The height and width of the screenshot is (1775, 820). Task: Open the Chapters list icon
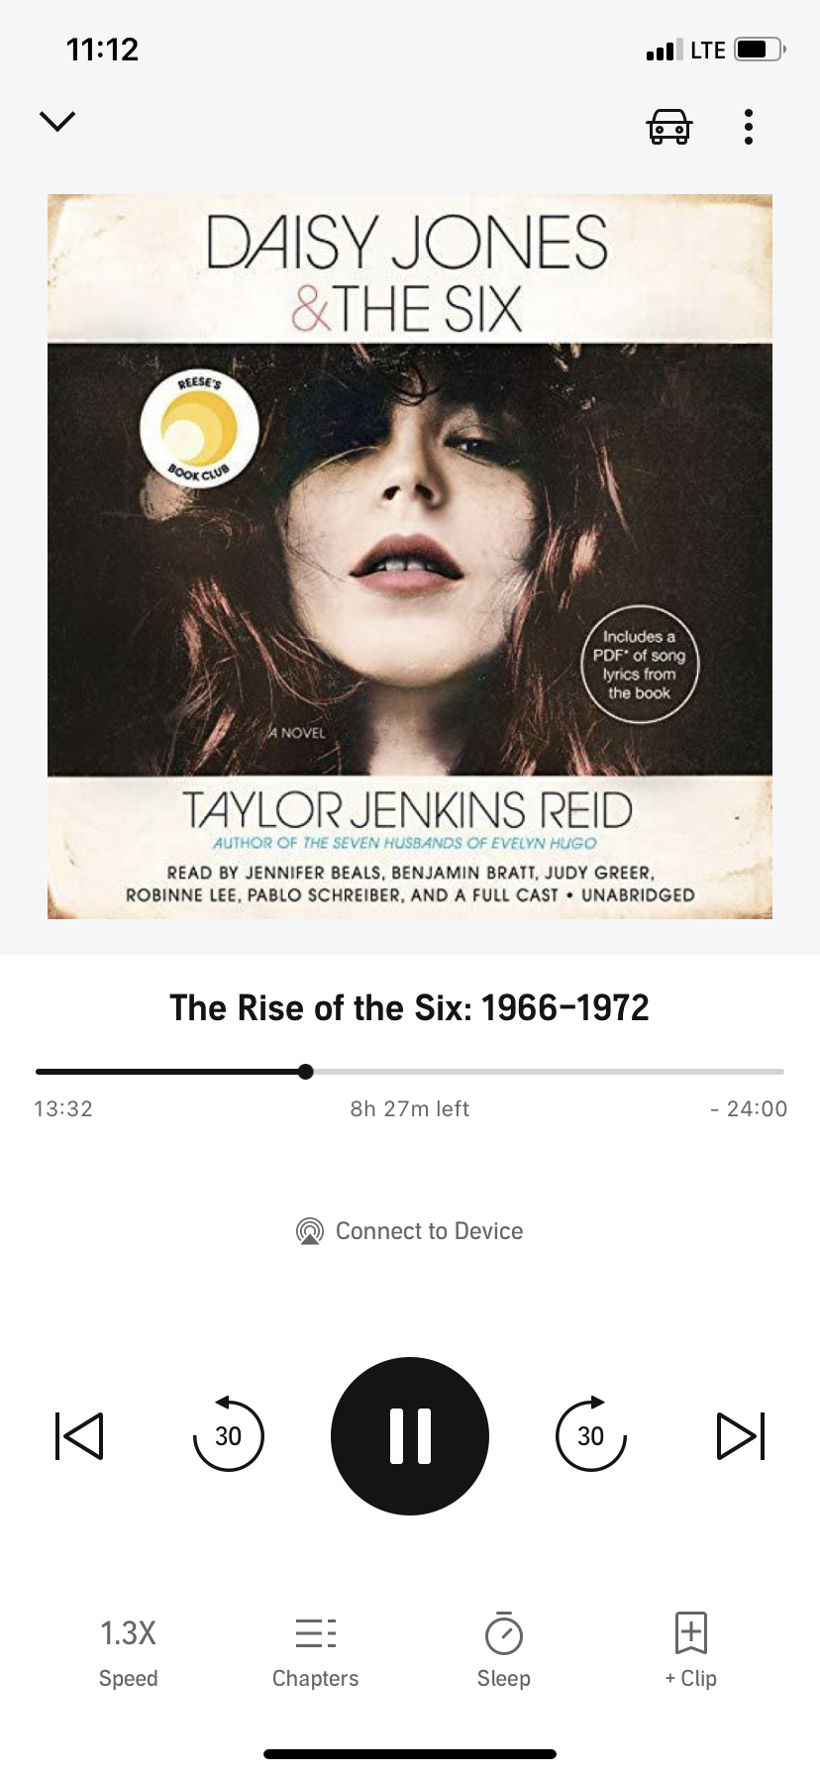[316, 1632]
